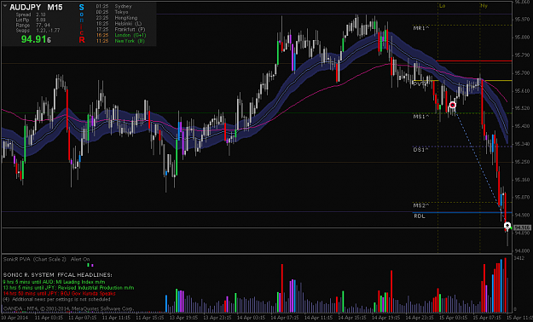Viewport: 533px width, 322px height.
Task: Click the NewYork (B) clock row
Action: tap(120, 41)
